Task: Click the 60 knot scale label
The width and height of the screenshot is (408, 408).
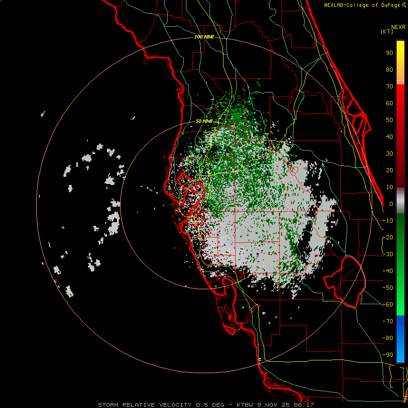Action: 389,103
